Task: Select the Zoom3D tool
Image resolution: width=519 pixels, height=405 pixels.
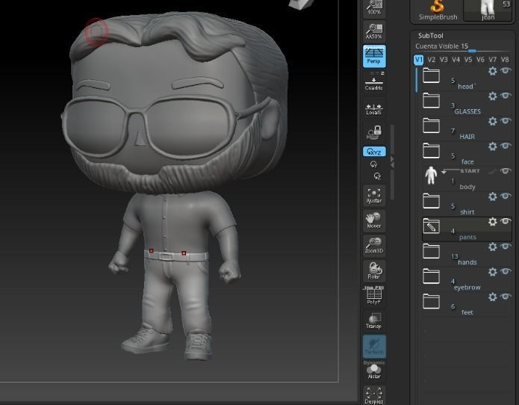Action: (x=374, y=246)
